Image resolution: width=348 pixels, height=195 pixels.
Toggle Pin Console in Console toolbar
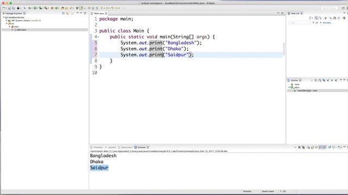330,147
